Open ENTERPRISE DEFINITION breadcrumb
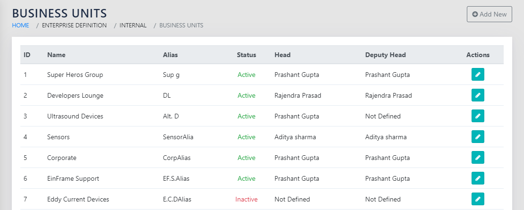Screen dimensions: 524x210 click(74, 25)
